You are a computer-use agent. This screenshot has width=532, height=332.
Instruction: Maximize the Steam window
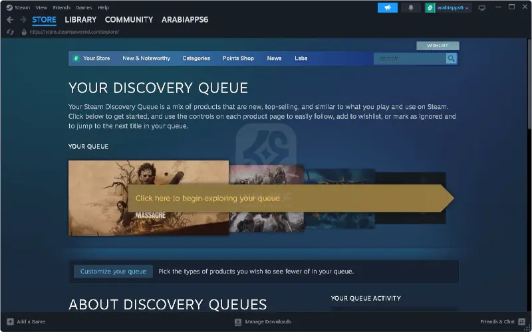[511, 7]
